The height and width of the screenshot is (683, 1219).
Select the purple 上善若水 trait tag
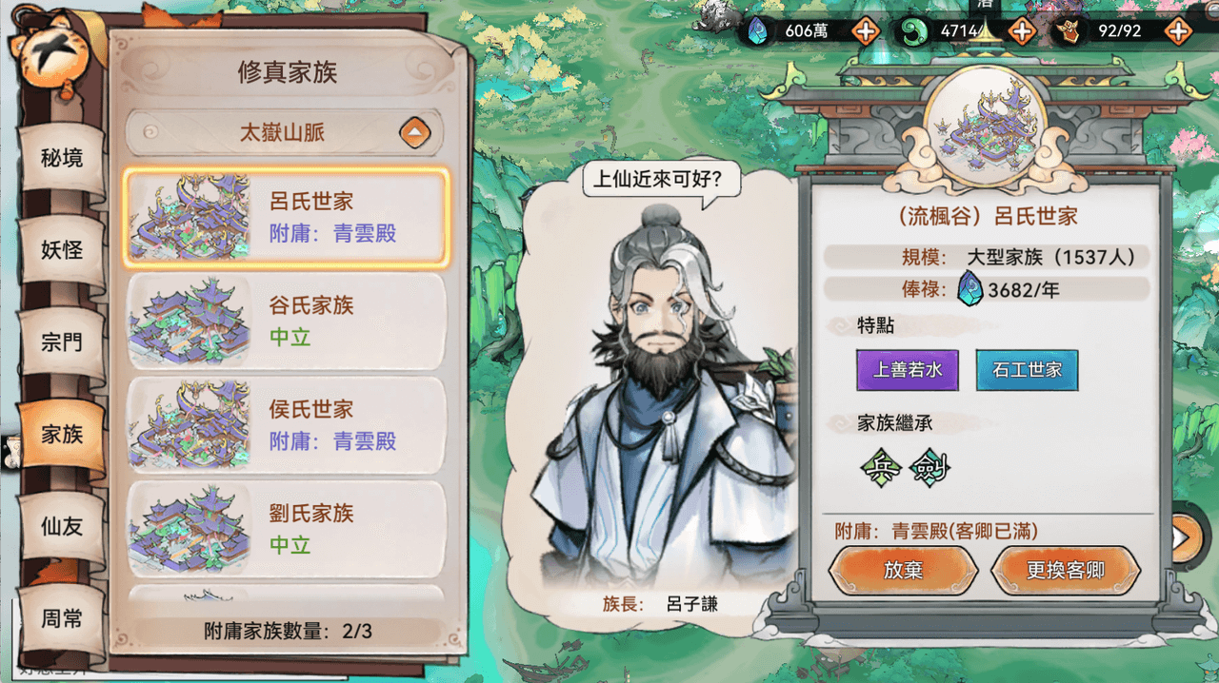(908, 370)
